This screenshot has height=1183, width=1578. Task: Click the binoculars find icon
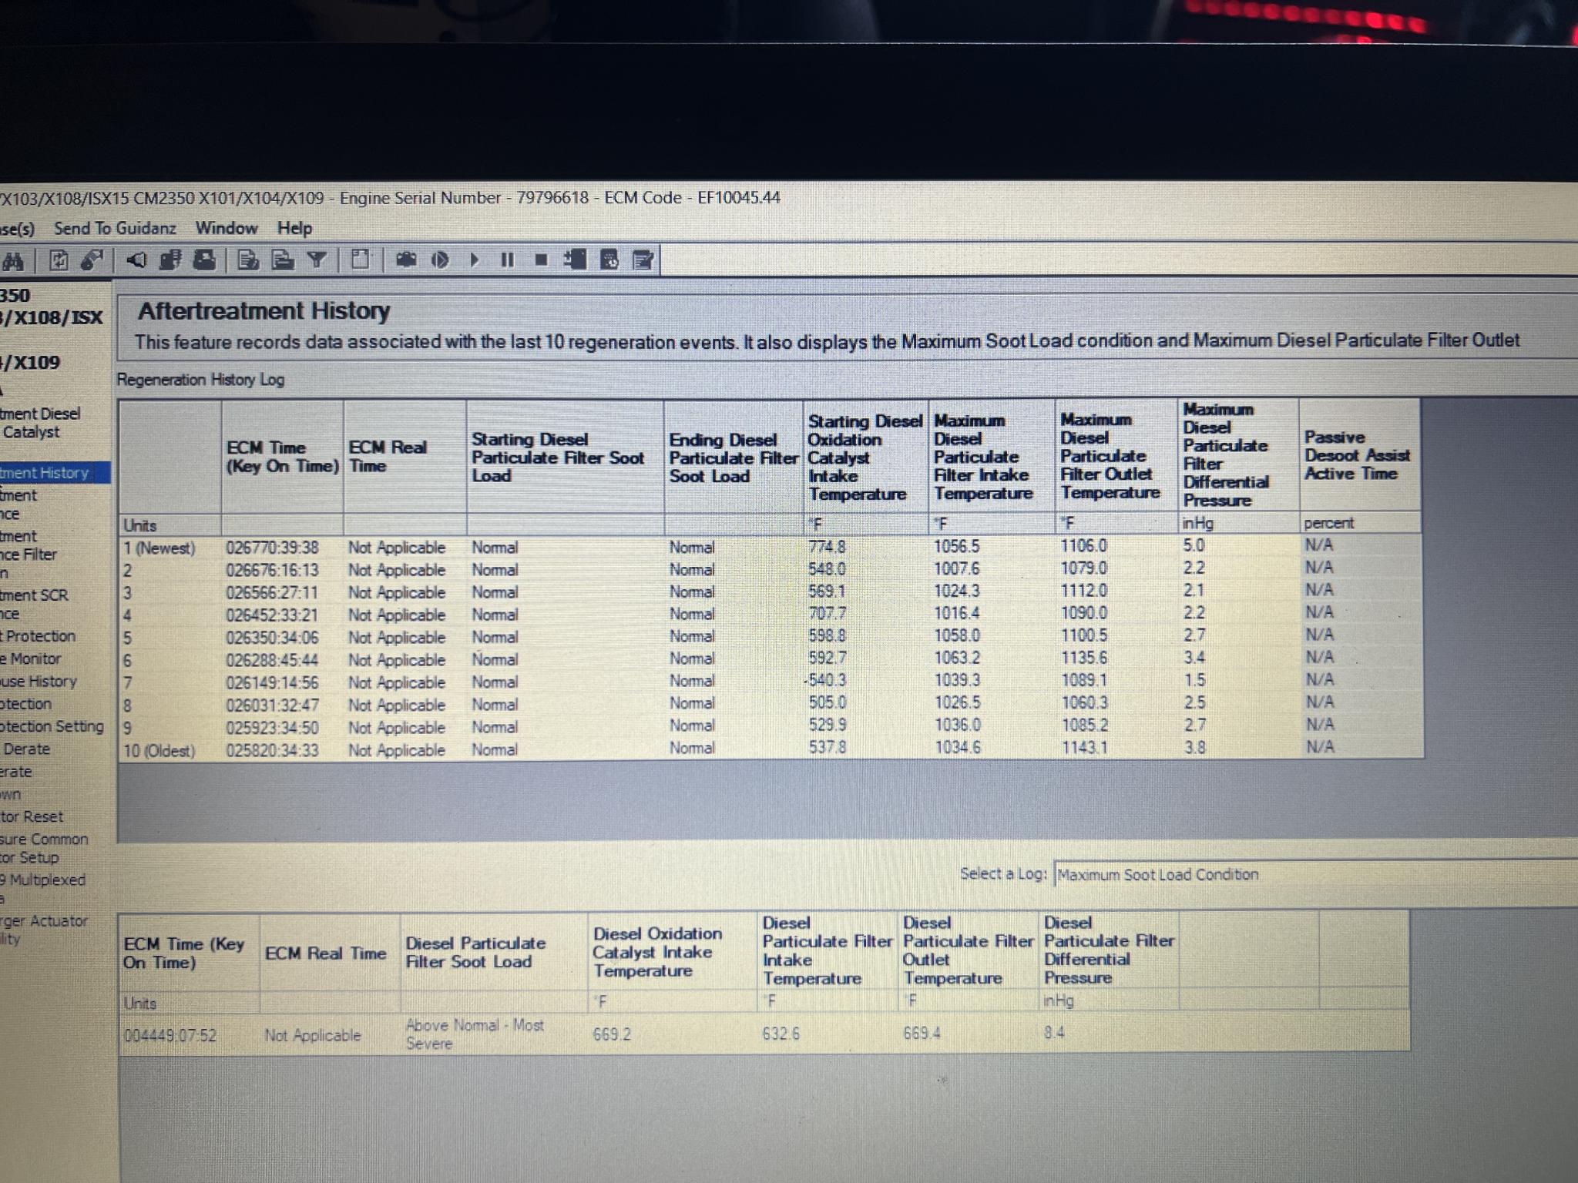tap(13, 261)
